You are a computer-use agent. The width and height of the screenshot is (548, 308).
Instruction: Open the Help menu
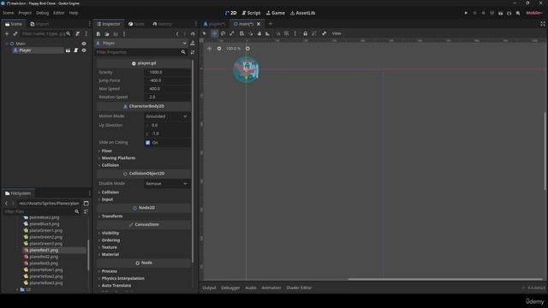coord(74,13)
